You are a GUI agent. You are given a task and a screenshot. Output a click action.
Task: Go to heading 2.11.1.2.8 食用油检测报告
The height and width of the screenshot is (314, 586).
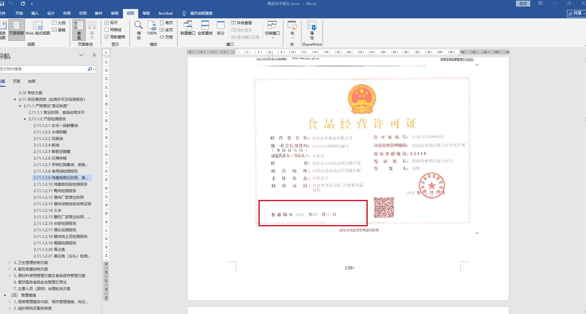pyautogui.click(x=56, y=171)
